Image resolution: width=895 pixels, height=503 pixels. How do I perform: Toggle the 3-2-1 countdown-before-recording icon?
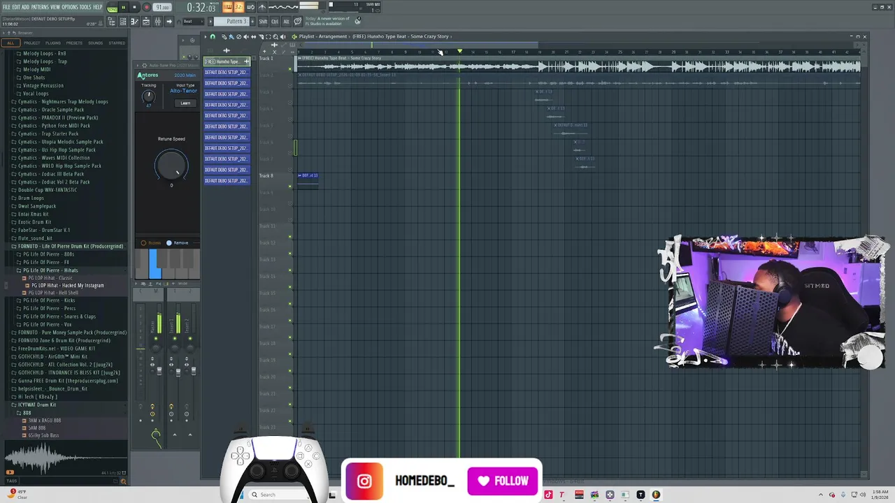point(238,7)
